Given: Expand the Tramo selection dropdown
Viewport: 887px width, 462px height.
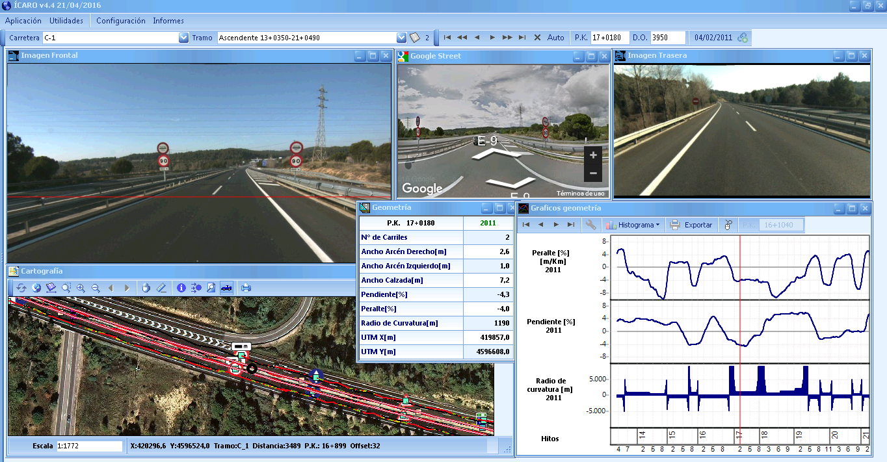Looking at the screenshot, I should pos(401,38).
